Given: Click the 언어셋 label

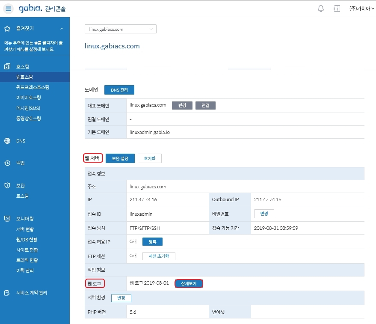Looking at the screenshot, I should pyautogui.click(x=218, y=312).
